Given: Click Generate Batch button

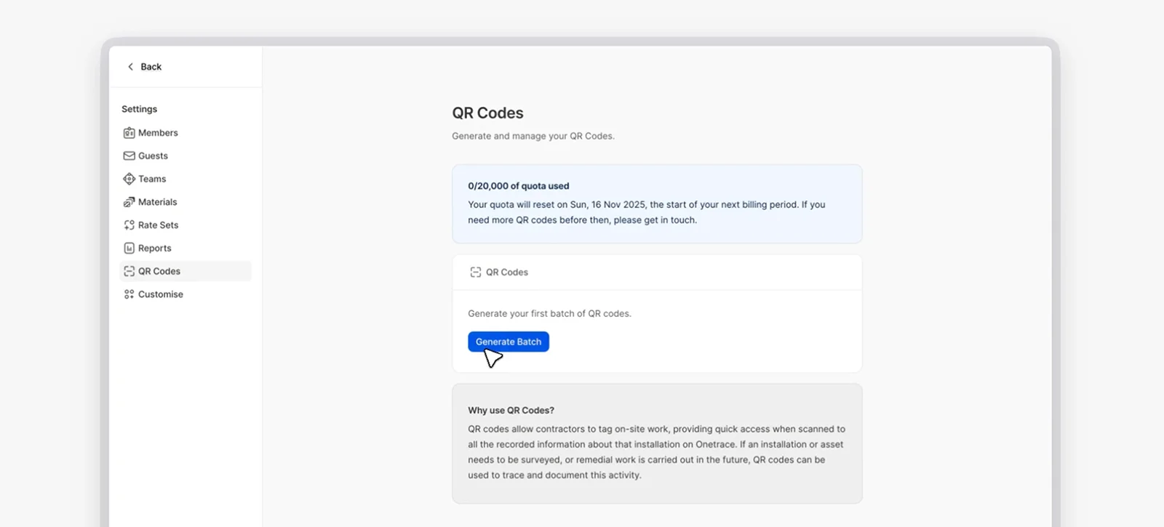Looking at the screenshot, I should pos(509,342).
